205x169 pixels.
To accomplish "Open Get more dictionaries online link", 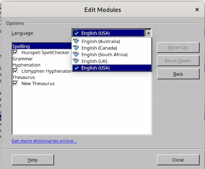I will point(44,141).
